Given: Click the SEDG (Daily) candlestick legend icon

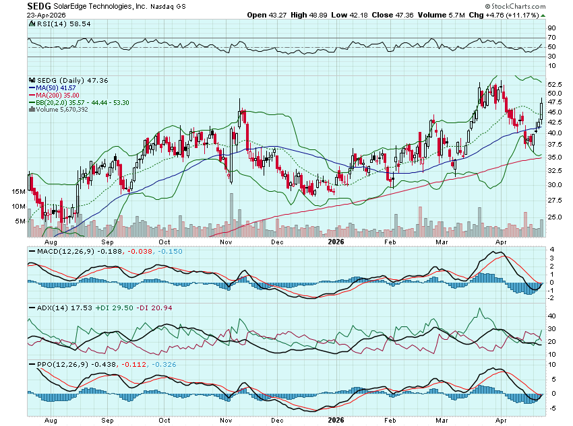Looking at the screenshot, I should 31,80.
